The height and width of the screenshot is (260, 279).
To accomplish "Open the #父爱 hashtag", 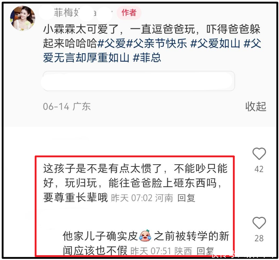I will pos(112,43).
